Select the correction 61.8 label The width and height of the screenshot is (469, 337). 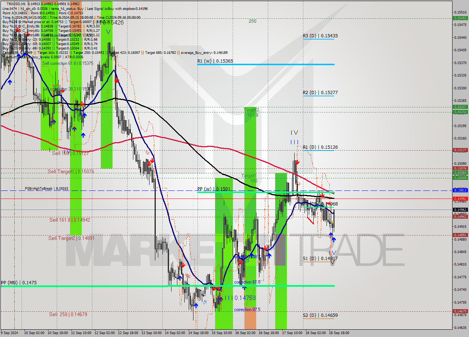(x=247, y=282)
